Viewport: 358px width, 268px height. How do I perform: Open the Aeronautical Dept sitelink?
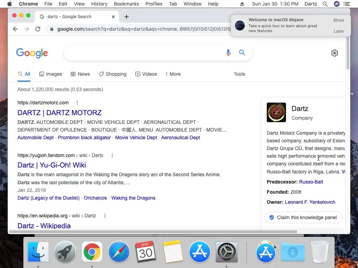coord(181,137)
